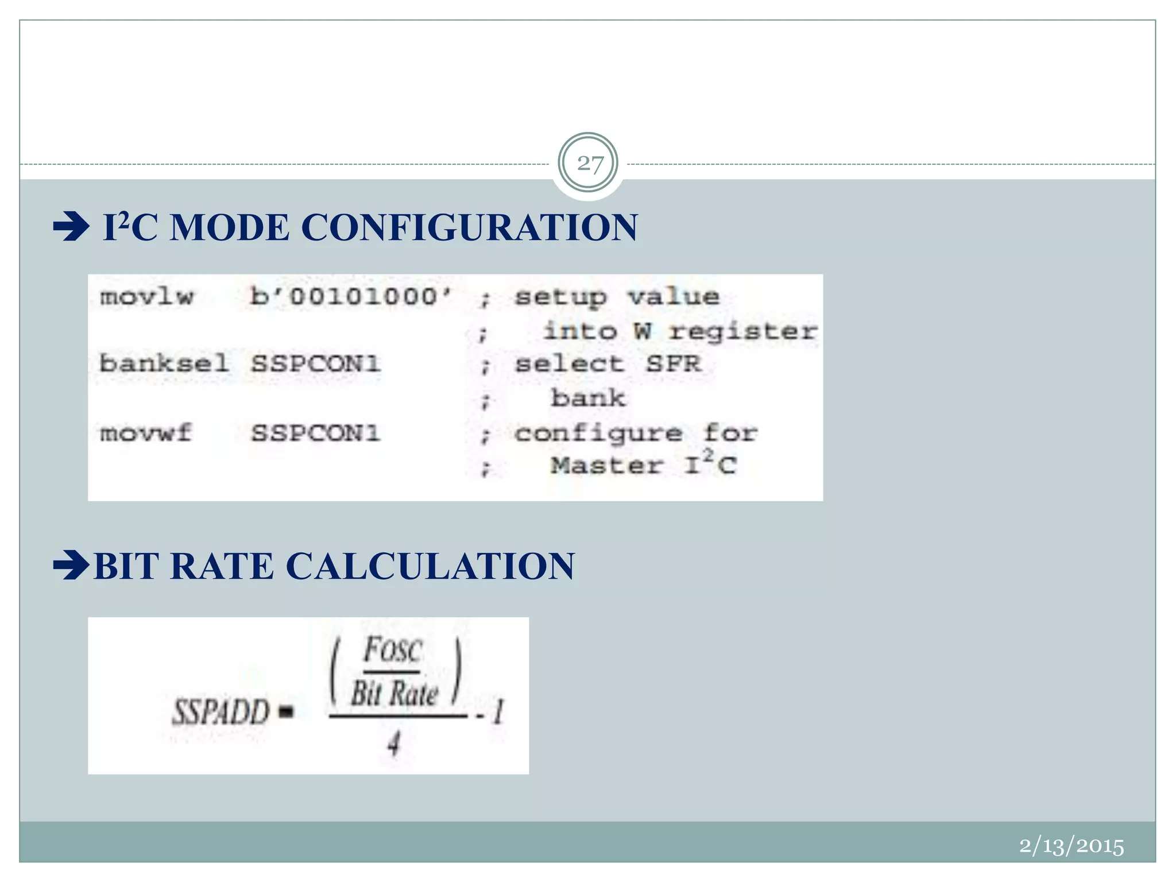1176x882 pixels.
Task: Click the 'setup value' comment
Action: [617, 297]
